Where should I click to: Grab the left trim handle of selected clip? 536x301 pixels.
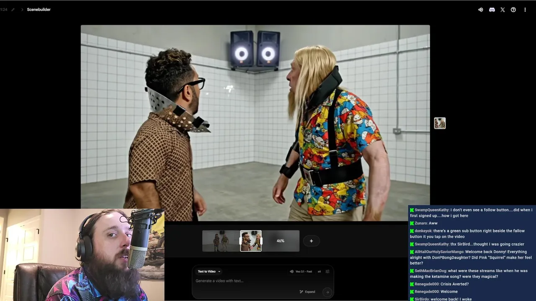(240, 241)
